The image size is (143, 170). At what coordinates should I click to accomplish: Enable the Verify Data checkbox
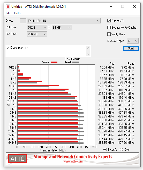(109, 34)
